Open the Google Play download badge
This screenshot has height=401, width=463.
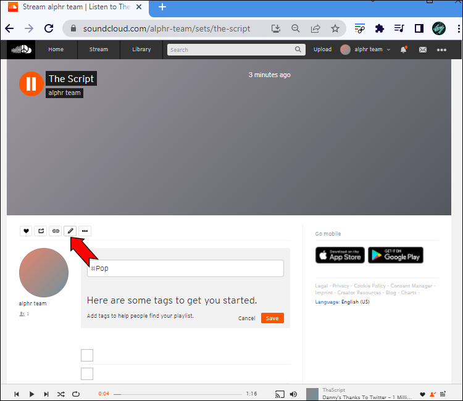tap(396, 255)
